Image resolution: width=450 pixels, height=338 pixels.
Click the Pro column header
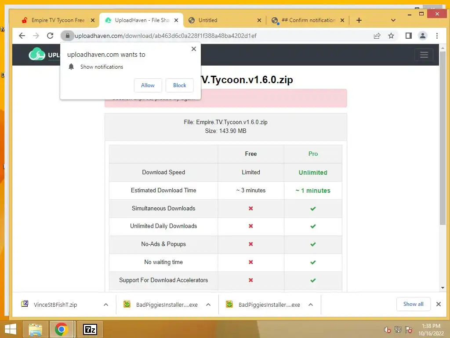tap(313, 154)
